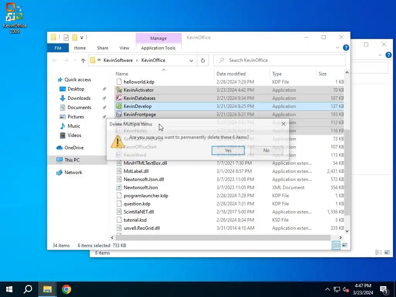396x297 pixels.
Task: Open the taskbar Search icon
Action: click(28, 289)
